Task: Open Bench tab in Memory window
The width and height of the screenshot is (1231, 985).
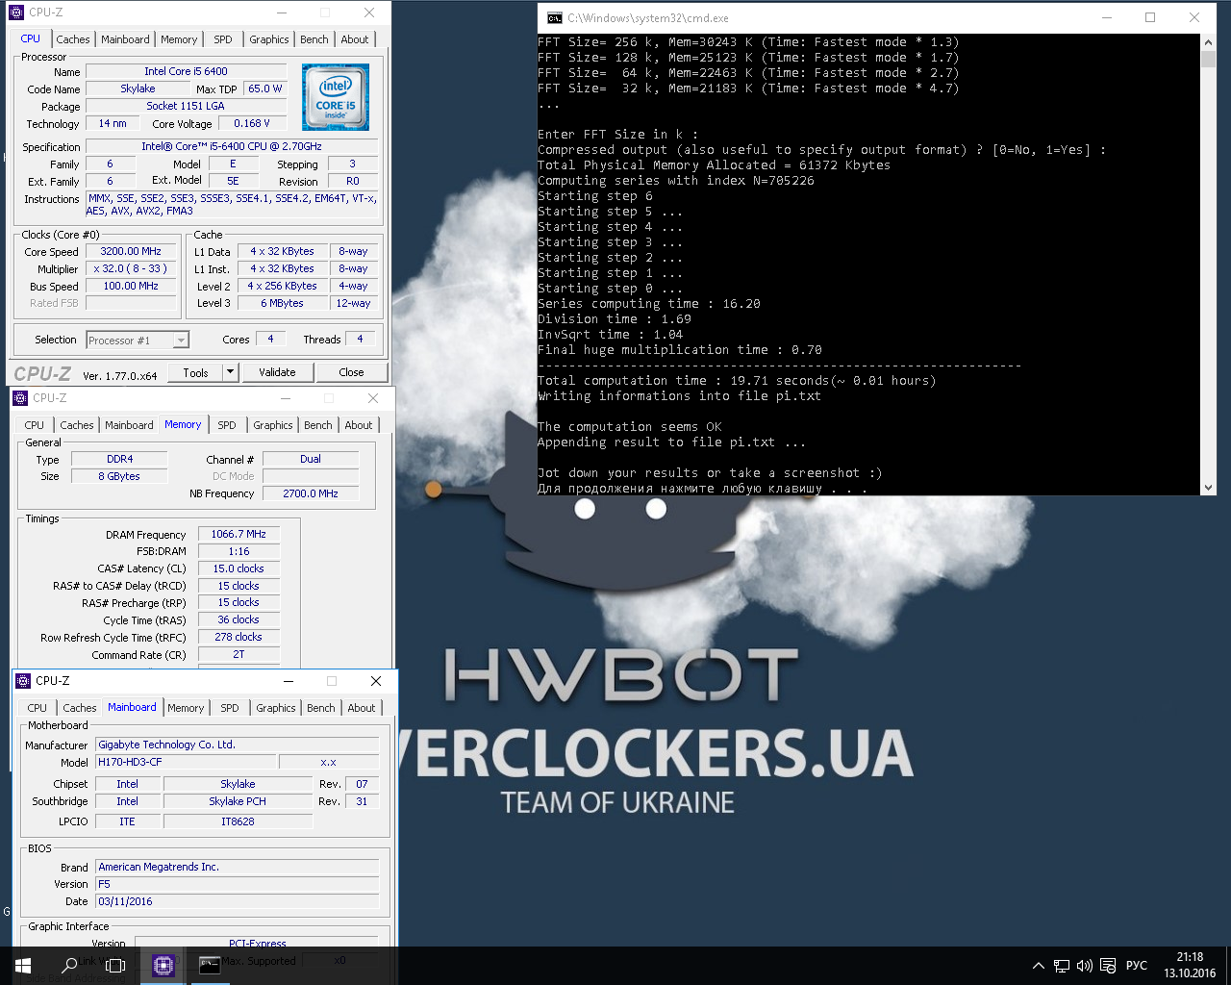Action: pyautogui.click(x=317, y=425)
